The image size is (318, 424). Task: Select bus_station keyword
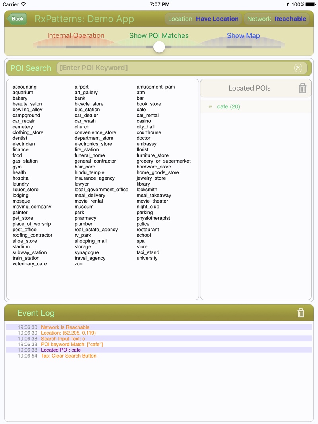tap(87, 110)
